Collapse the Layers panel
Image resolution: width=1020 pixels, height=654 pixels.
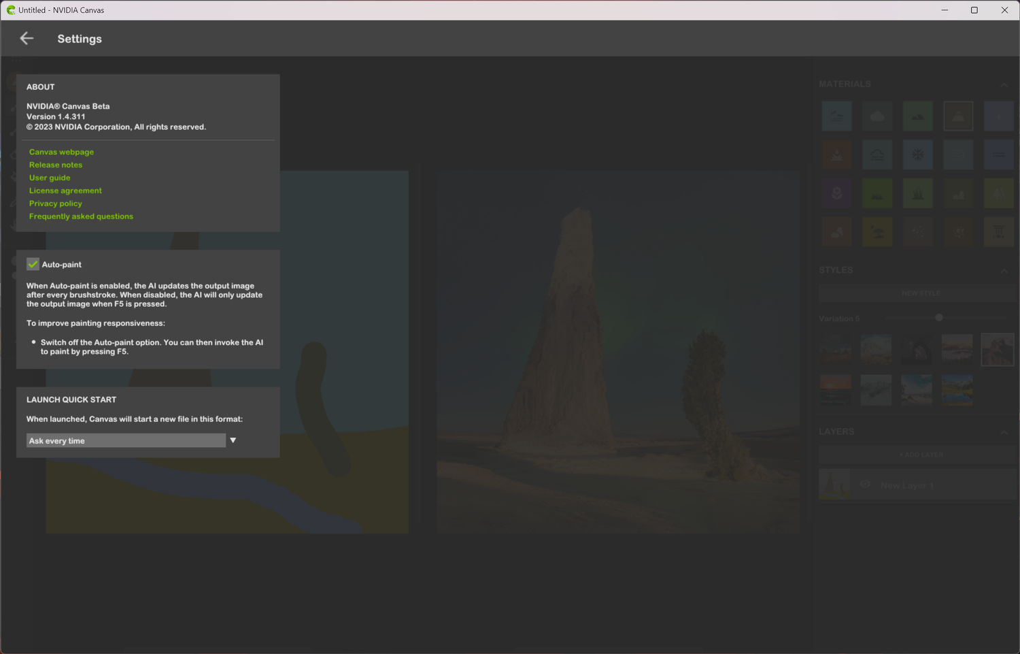click(1004, 432)
